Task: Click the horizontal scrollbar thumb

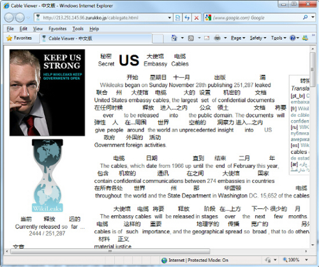Action: coord(110,252)
